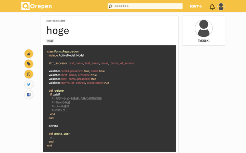
Task: Like the post with thumbs-up button
Action: pyautogui.click(x=29, y=54)
